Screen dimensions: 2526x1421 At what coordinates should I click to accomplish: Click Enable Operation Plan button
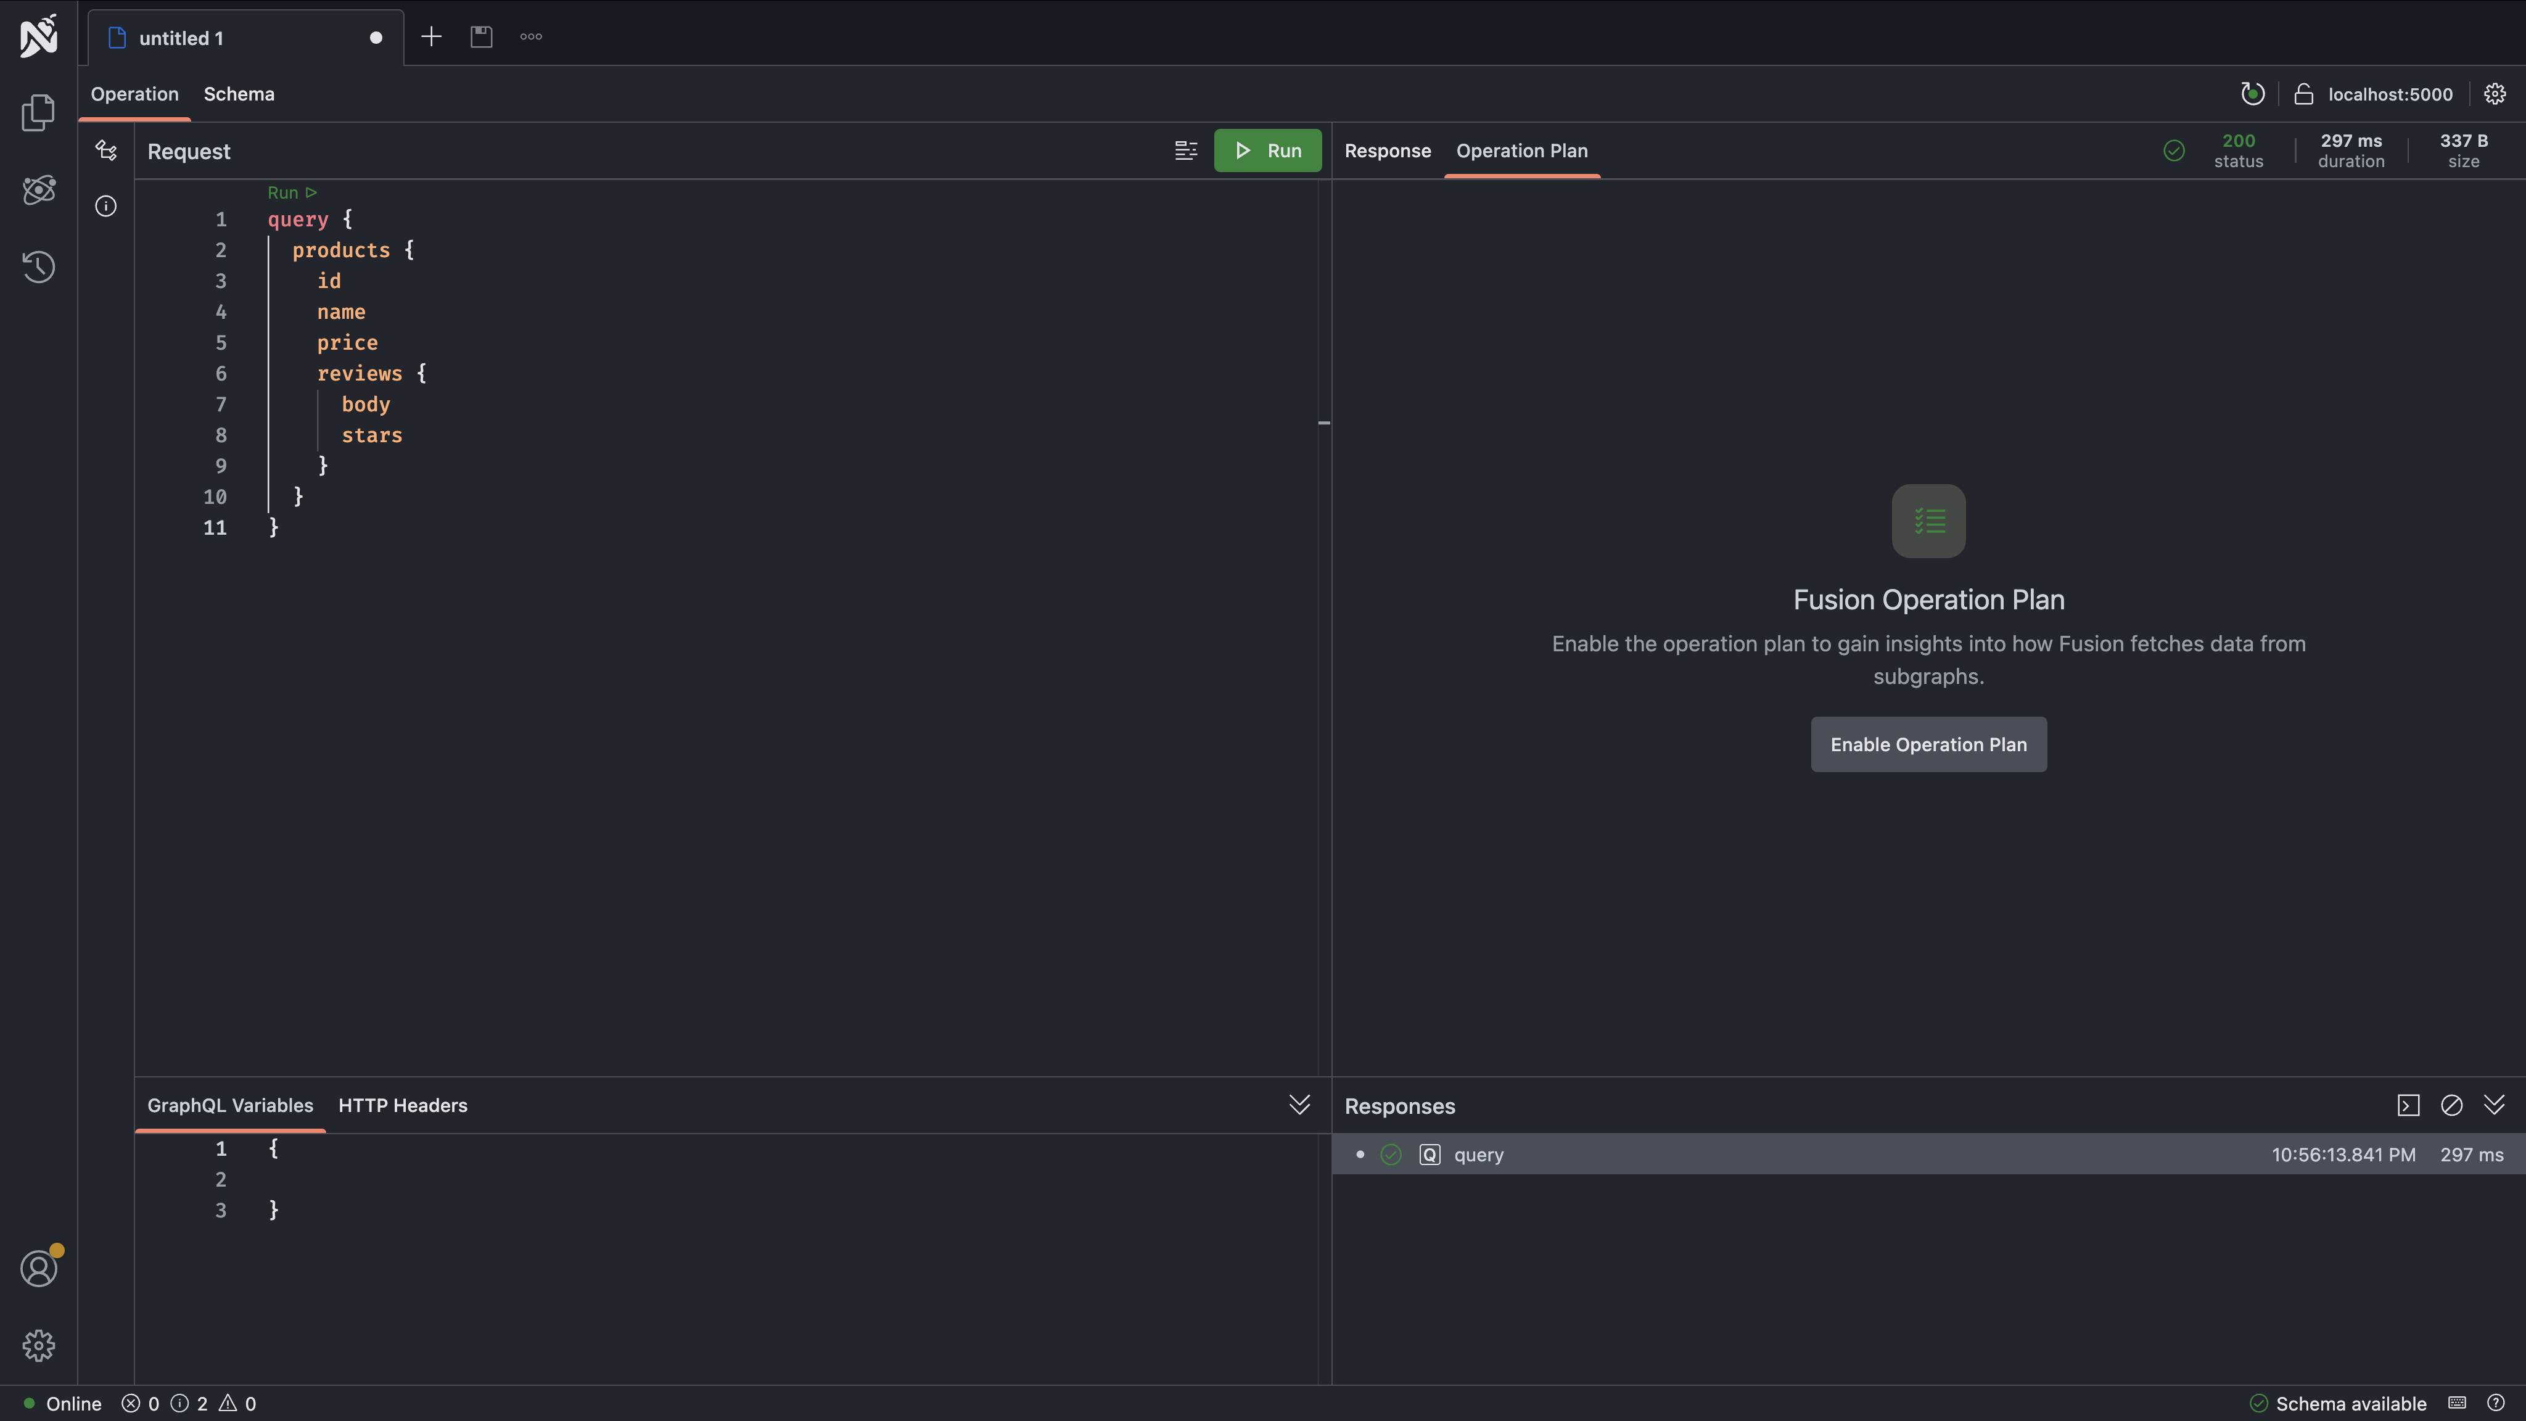(1928, 744)
